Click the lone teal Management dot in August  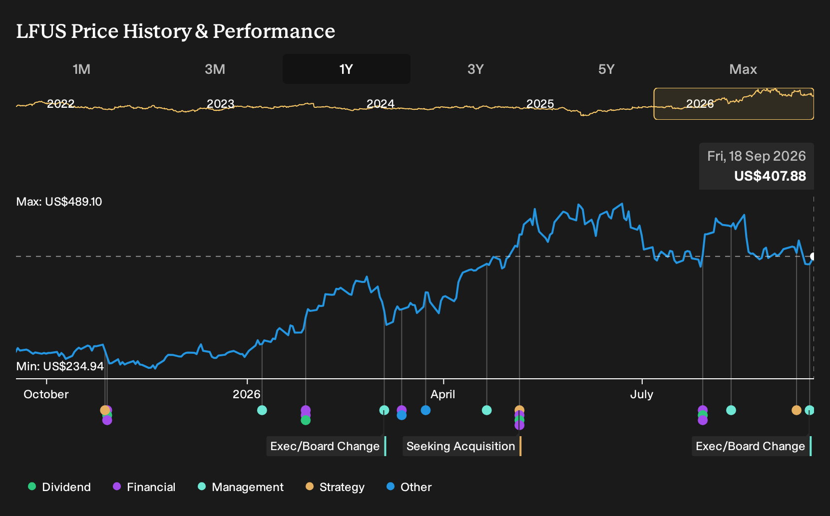[x=731, y=410]
